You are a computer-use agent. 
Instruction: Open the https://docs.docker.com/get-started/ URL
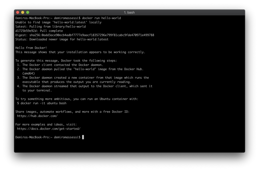pyautogui.click(x=49, y=129)
